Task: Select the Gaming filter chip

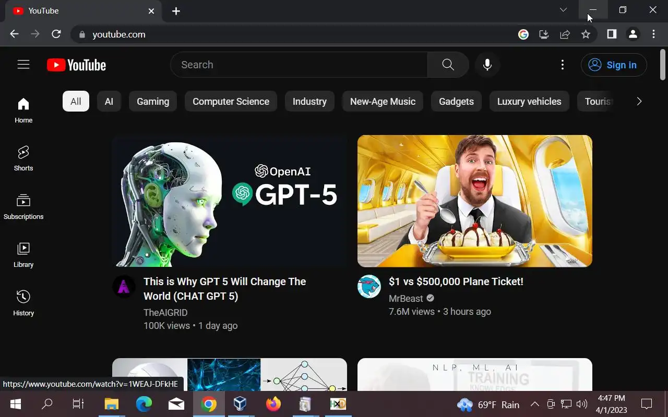Action: coord(153,101)
